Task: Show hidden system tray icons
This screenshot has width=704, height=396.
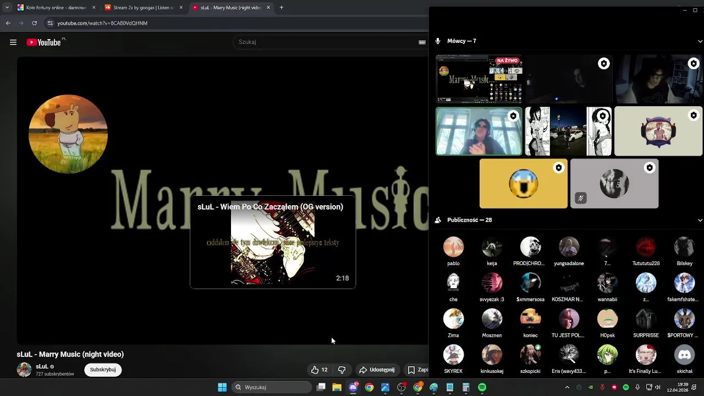Action: click(x=567, y=387)
